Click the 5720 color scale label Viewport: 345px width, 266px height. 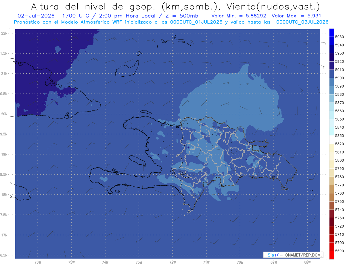click(339, 226)
